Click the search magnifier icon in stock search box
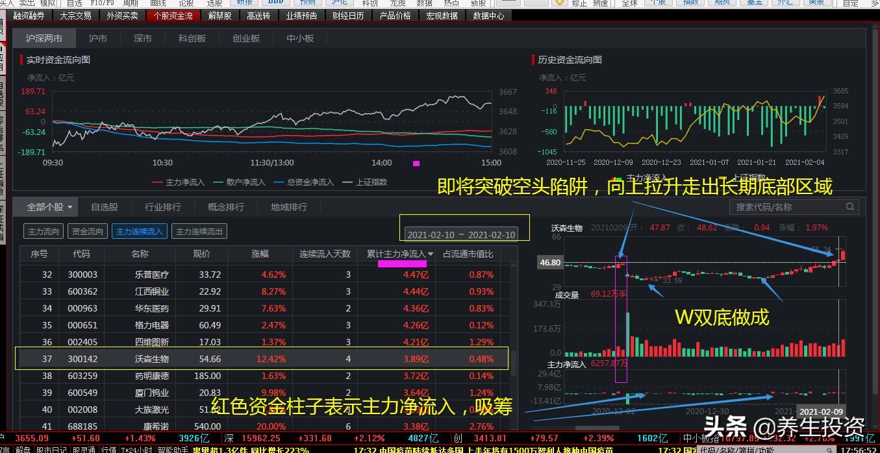 tap(849, 207)
